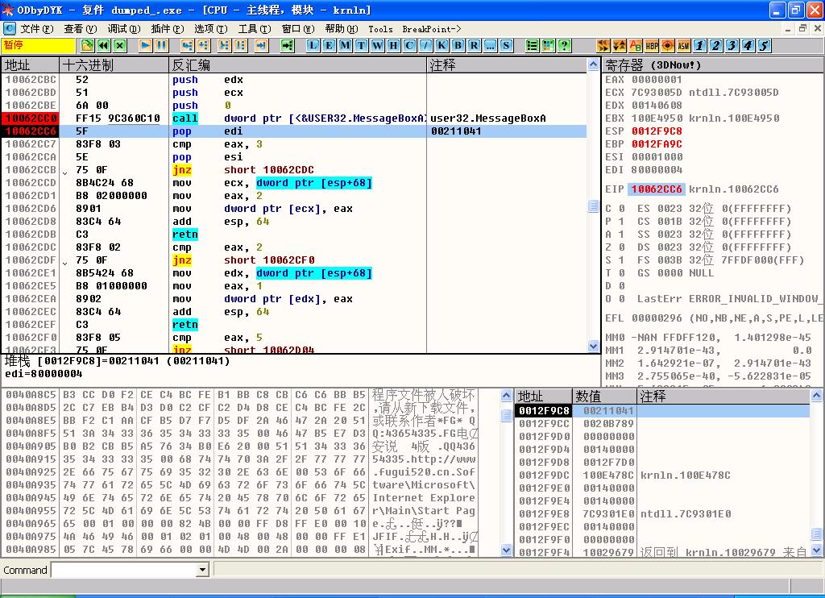Image resolution: width=825 pixels, height=598 pixels.
Task: Click the Trace into icon
Action: pyautogui.click(x=224, y=46)
